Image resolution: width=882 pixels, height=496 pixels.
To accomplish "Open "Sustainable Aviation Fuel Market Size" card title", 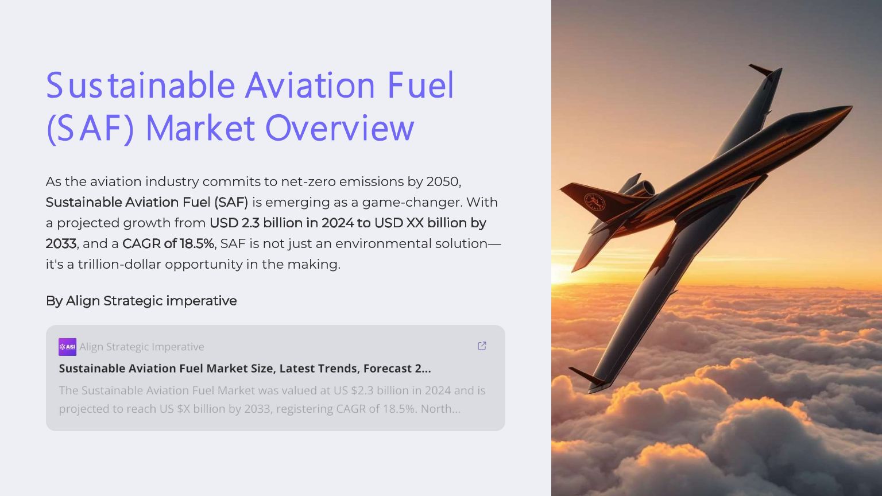I will (x=245, y=369).
